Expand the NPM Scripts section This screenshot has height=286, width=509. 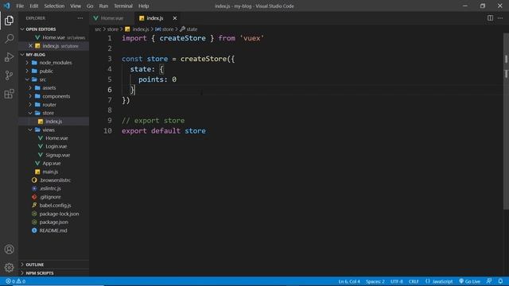[53, 273]
